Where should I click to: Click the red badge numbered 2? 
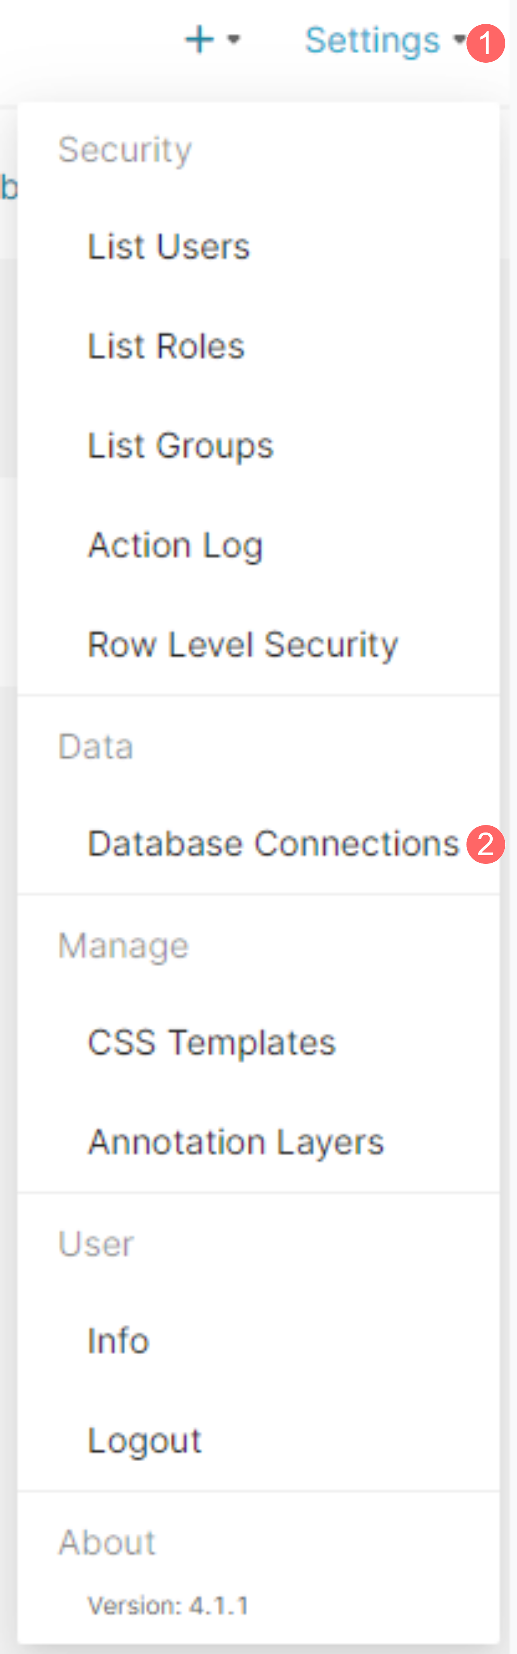486,844
